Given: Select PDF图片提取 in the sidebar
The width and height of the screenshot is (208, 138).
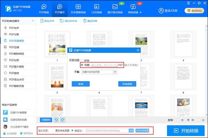Looking at the screenshot, I should 18,67.
